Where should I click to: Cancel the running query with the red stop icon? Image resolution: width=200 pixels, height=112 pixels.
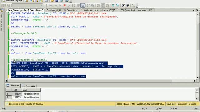coord(65,5)
